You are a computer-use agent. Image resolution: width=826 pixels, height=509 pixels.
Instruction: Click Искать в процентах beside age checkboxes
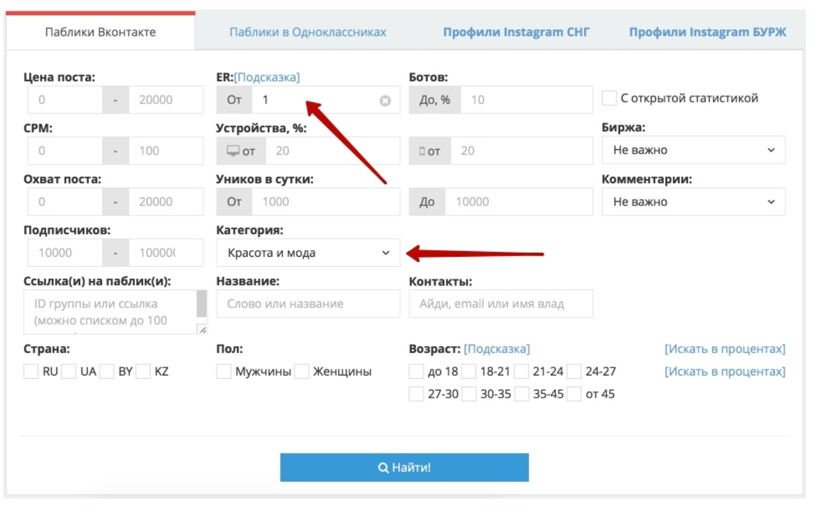coord(725,371)
